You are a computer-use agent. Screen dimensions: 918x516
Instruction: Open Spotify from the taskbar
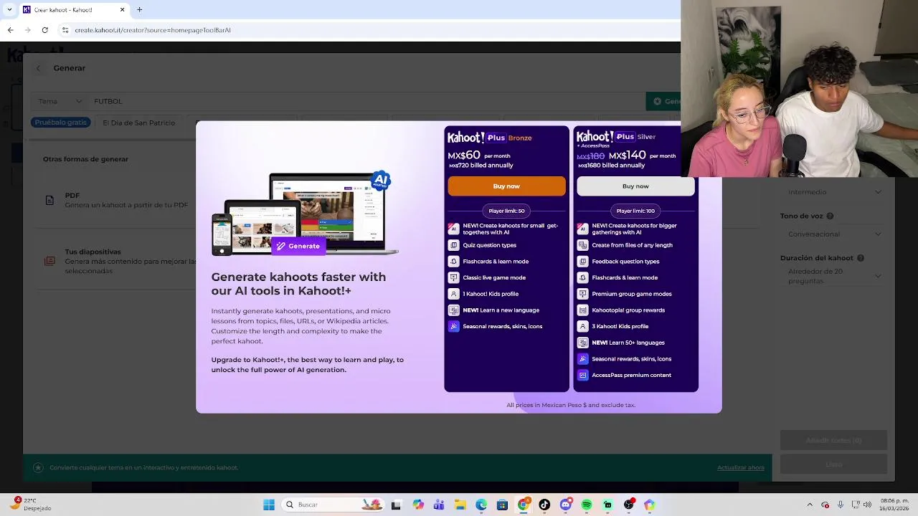pos(587,505)
